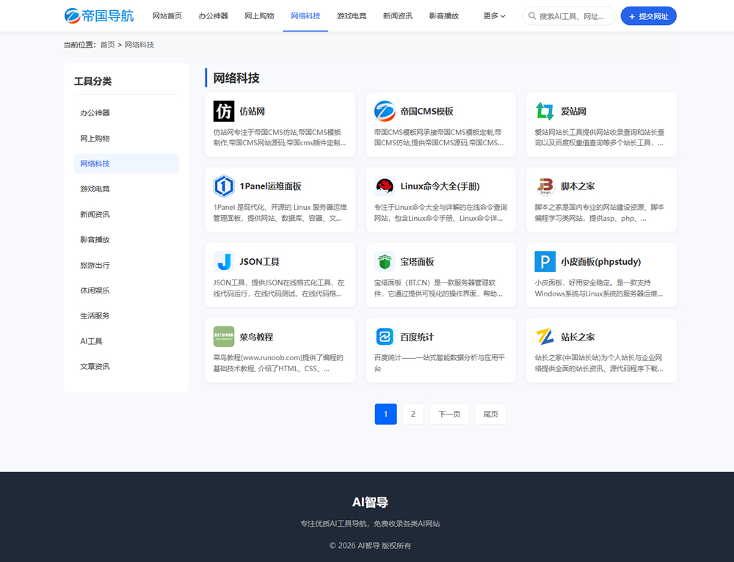This screenshot has height=562, width=734.
Task: Select AI工具 sidebar category
Action: pos(126,341)
